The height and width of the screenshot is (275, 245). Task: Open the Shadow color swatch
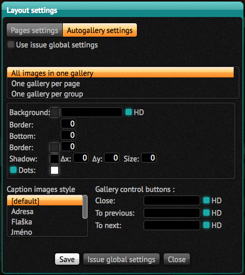tap(55, 159)
